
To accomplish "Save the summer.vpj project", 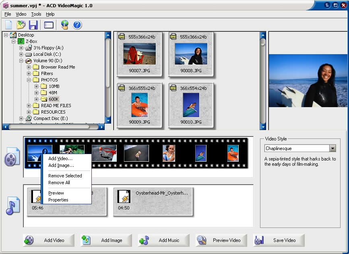I will pyautogui.click(x=33, y=24).
